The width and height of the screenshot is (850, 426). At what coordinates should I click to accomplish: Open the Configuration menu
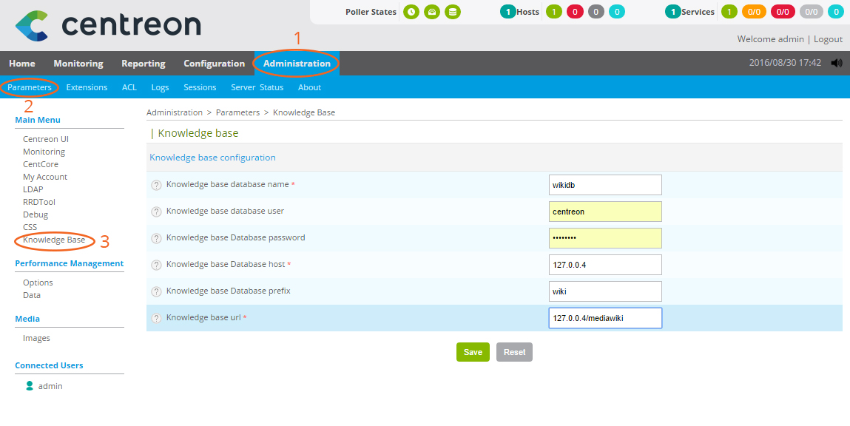click(214, 64)
